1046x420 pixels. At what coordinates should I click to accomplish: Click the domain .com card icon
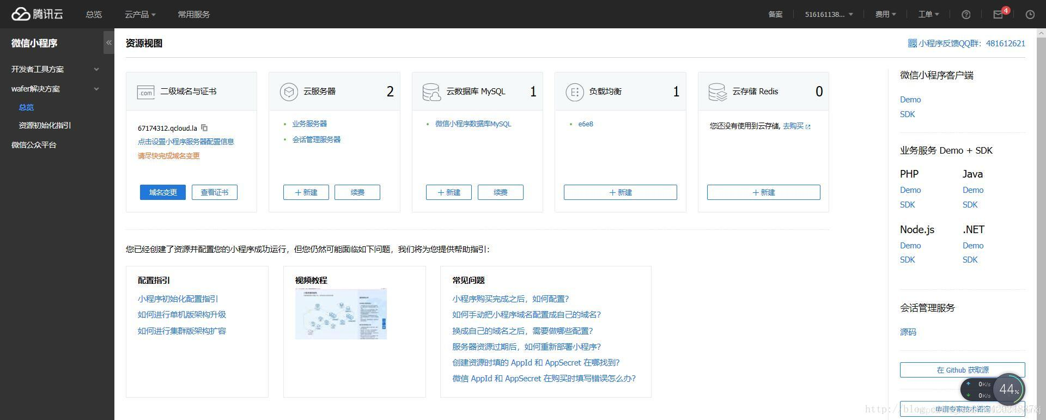click(145, 92)
